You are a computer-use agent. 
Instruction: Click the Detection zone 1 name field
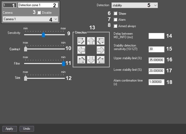point(38,5)
